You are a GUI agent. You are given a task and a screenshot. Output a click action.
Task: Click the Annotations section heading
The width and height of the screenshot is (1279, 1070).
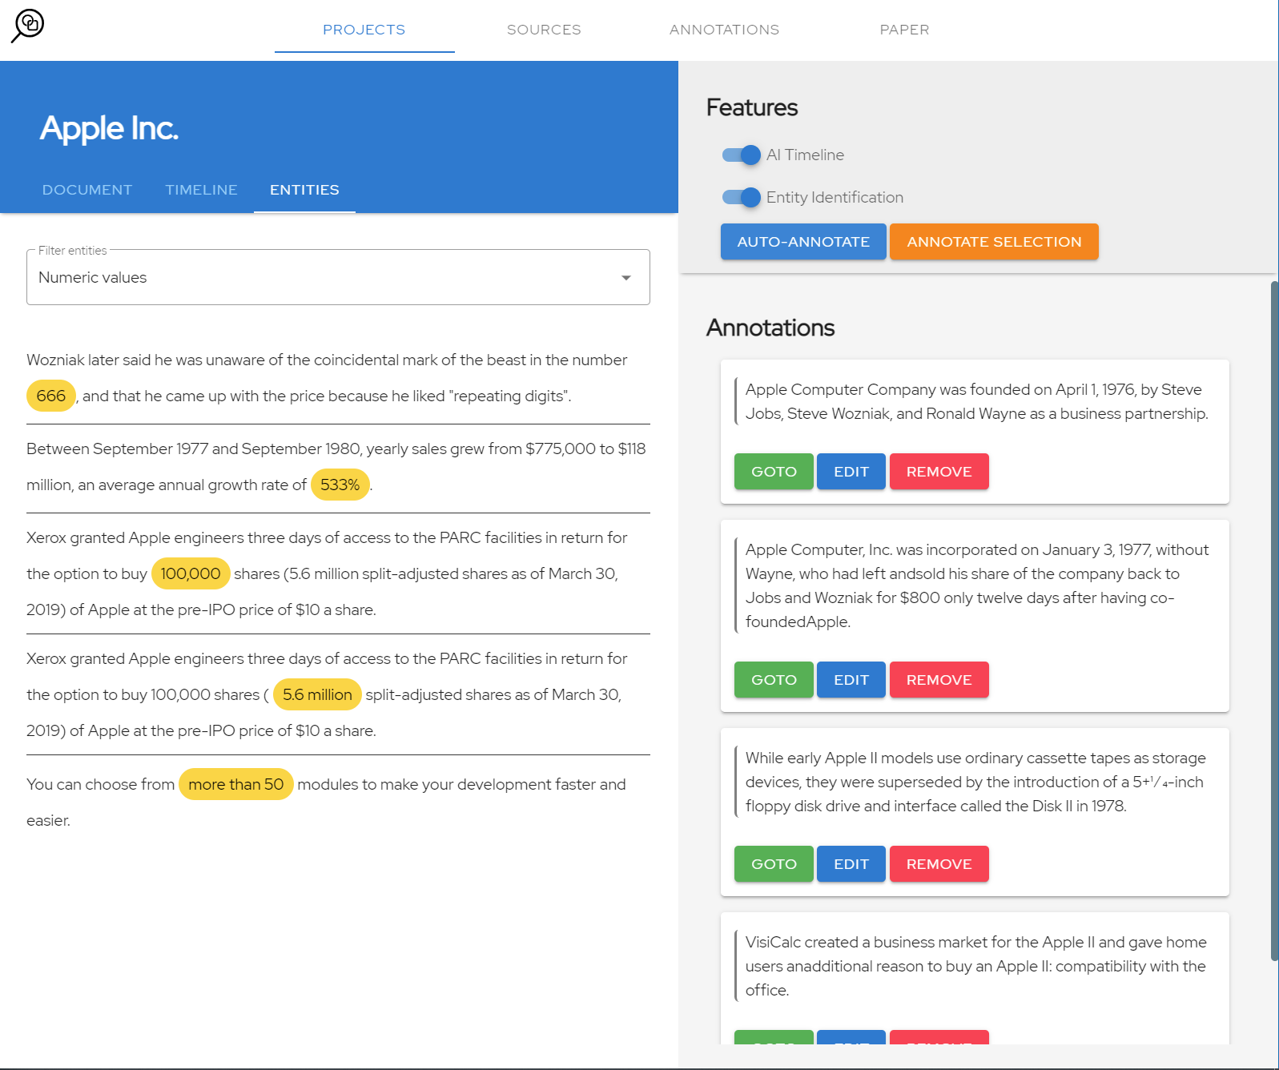point(770,328)
